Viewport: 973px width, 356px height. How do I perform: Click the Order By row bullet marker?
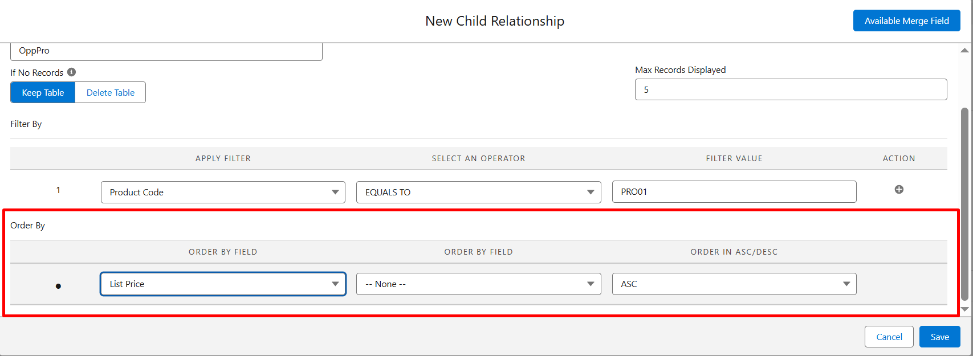(58, 286)
